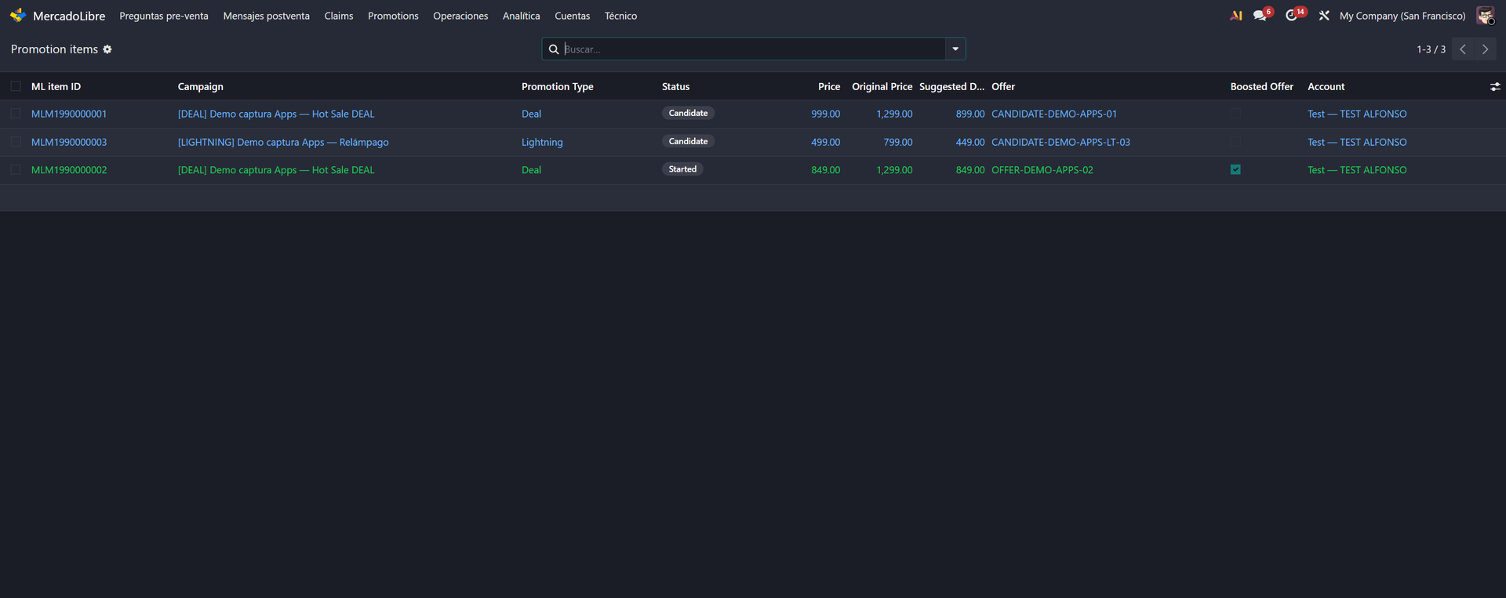Click the 999.00 price cell
The image size is (1506, 598).
pos(825,114)
